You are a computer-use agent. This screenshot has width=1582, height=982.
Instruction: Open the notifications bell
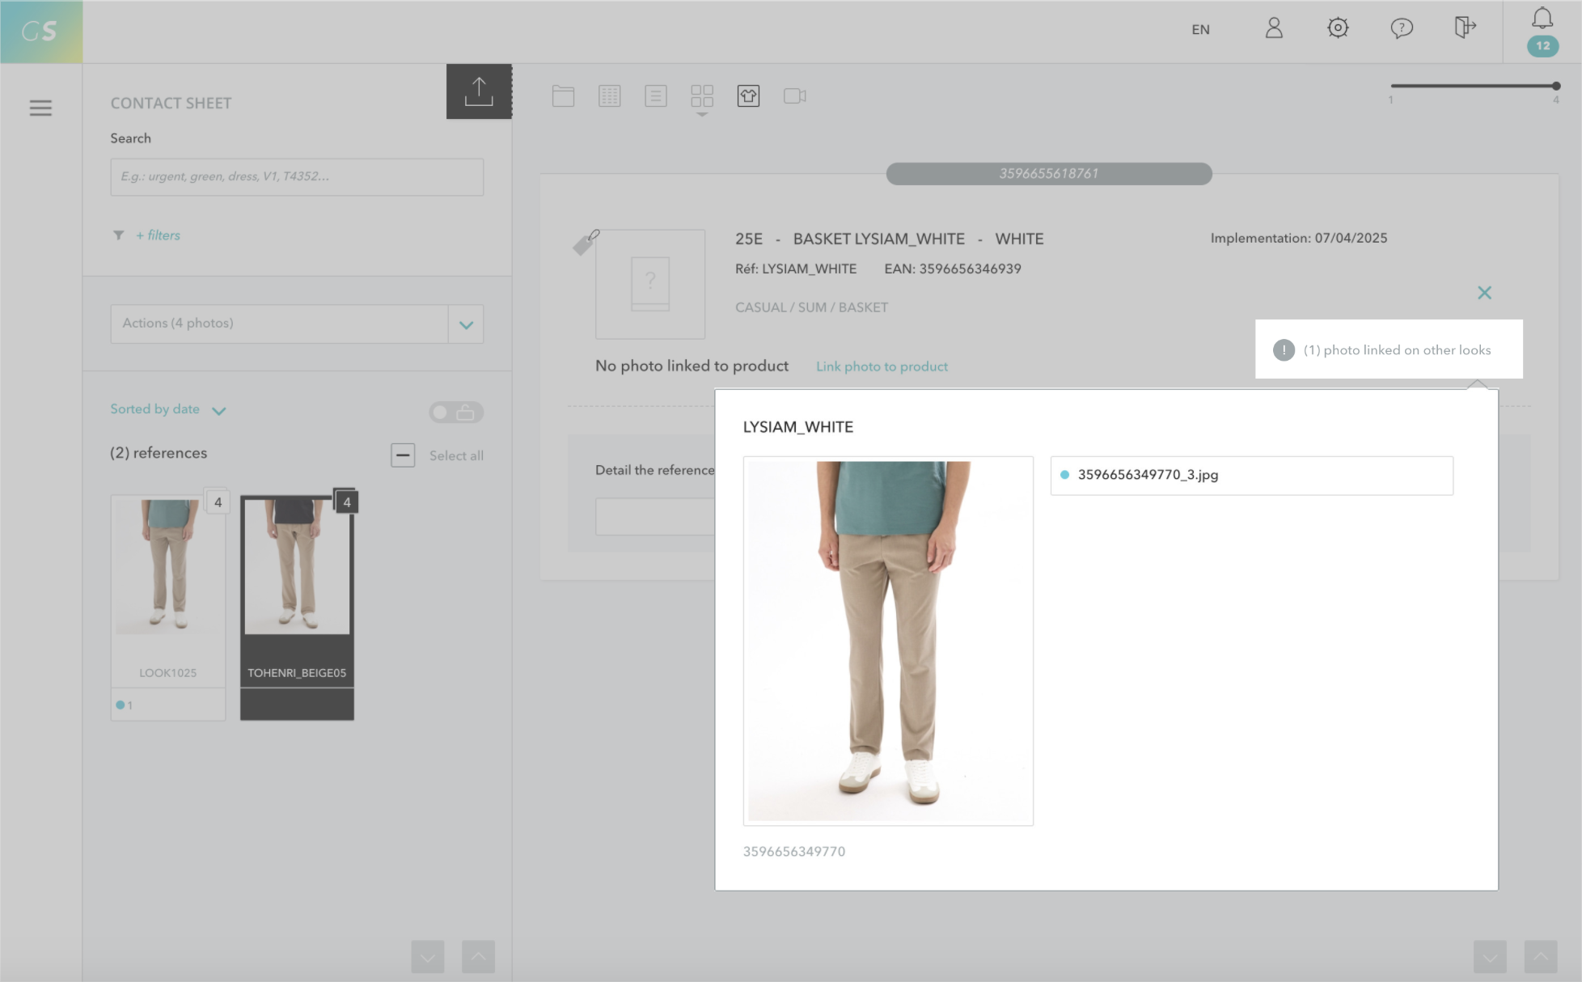tap(1542, 19)
